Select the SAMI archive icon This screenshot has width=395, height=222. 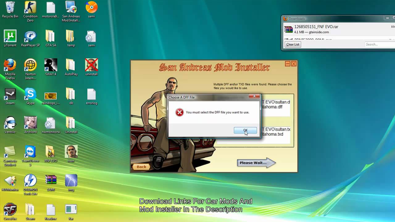[51, 183]
